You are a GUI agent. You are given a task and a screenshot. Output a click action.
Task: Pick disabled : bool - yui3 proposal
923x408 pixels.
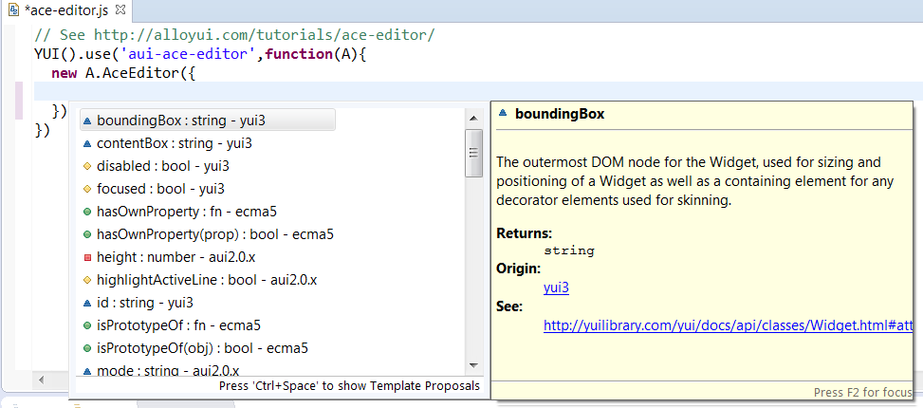coord(163,166)
